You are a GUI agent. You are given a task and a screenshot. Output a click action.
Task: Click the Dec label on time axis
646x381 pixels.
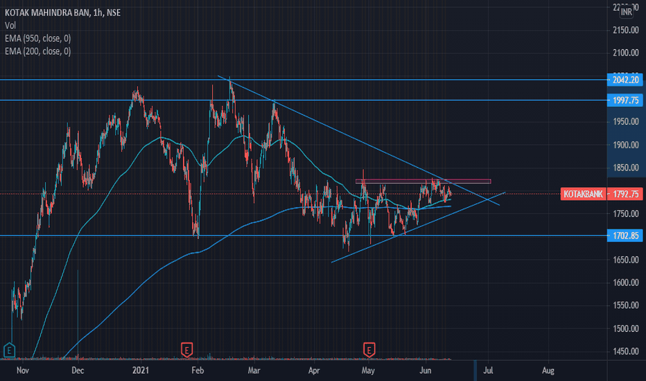78,371
